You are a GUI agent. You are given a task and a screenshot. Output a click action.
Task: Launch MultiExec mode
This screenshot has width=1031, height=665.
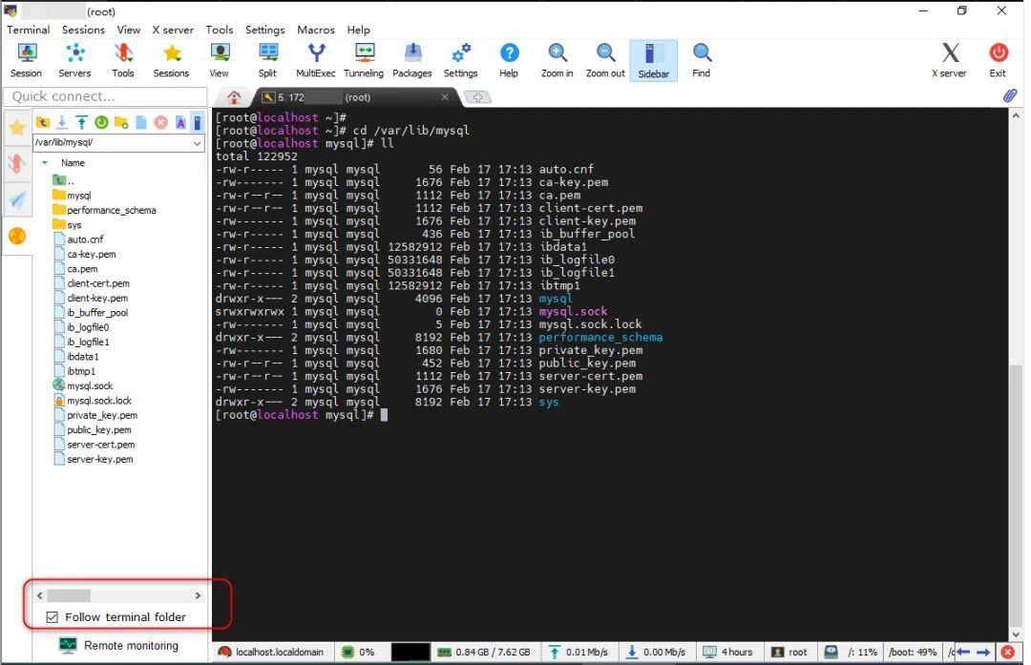(x=316, y=60)
